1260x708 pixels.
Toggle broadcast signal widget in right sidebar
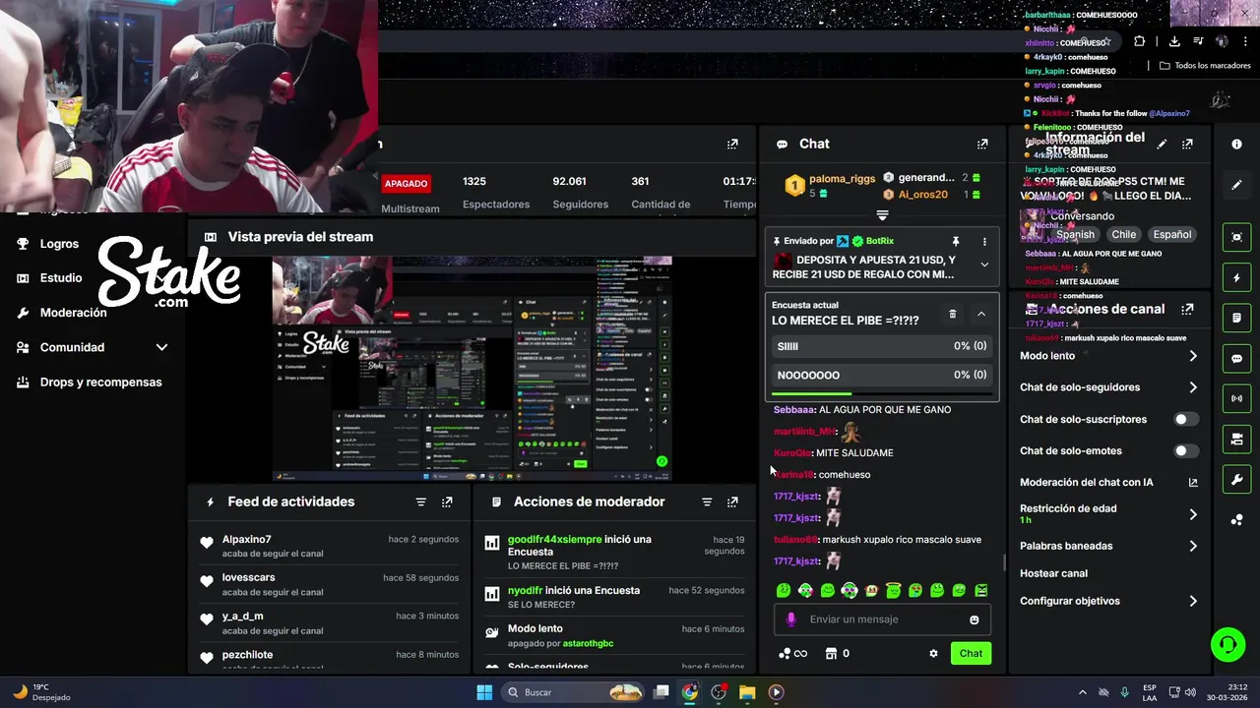1237,398
